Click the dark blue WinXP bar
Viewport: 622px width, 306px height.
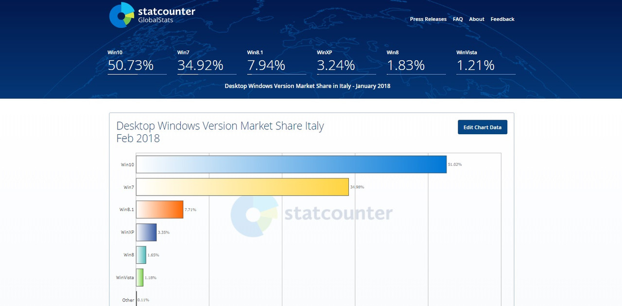coord(146,232)
